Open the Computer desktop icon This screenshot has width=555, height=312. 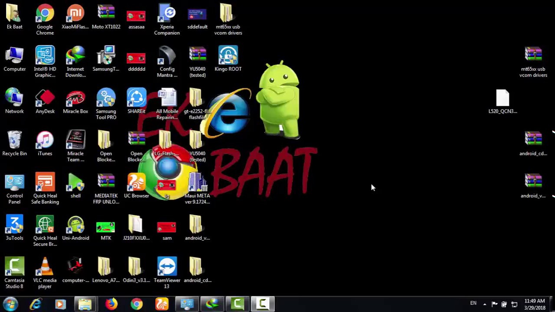point(14,59)
